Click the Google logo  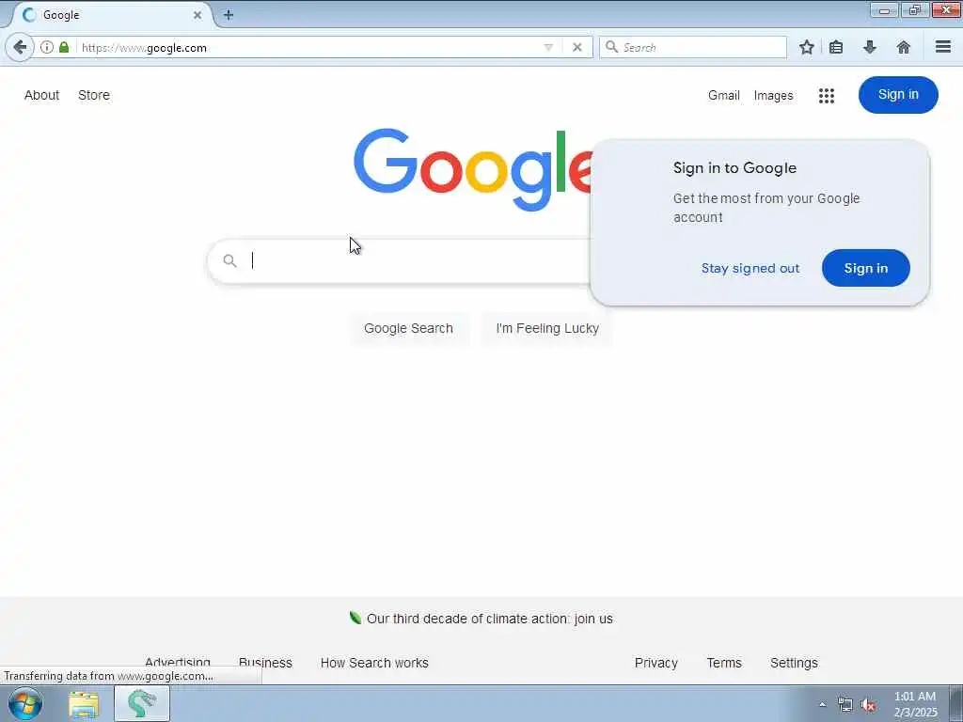pyautogui.click(x=473, y=169)
